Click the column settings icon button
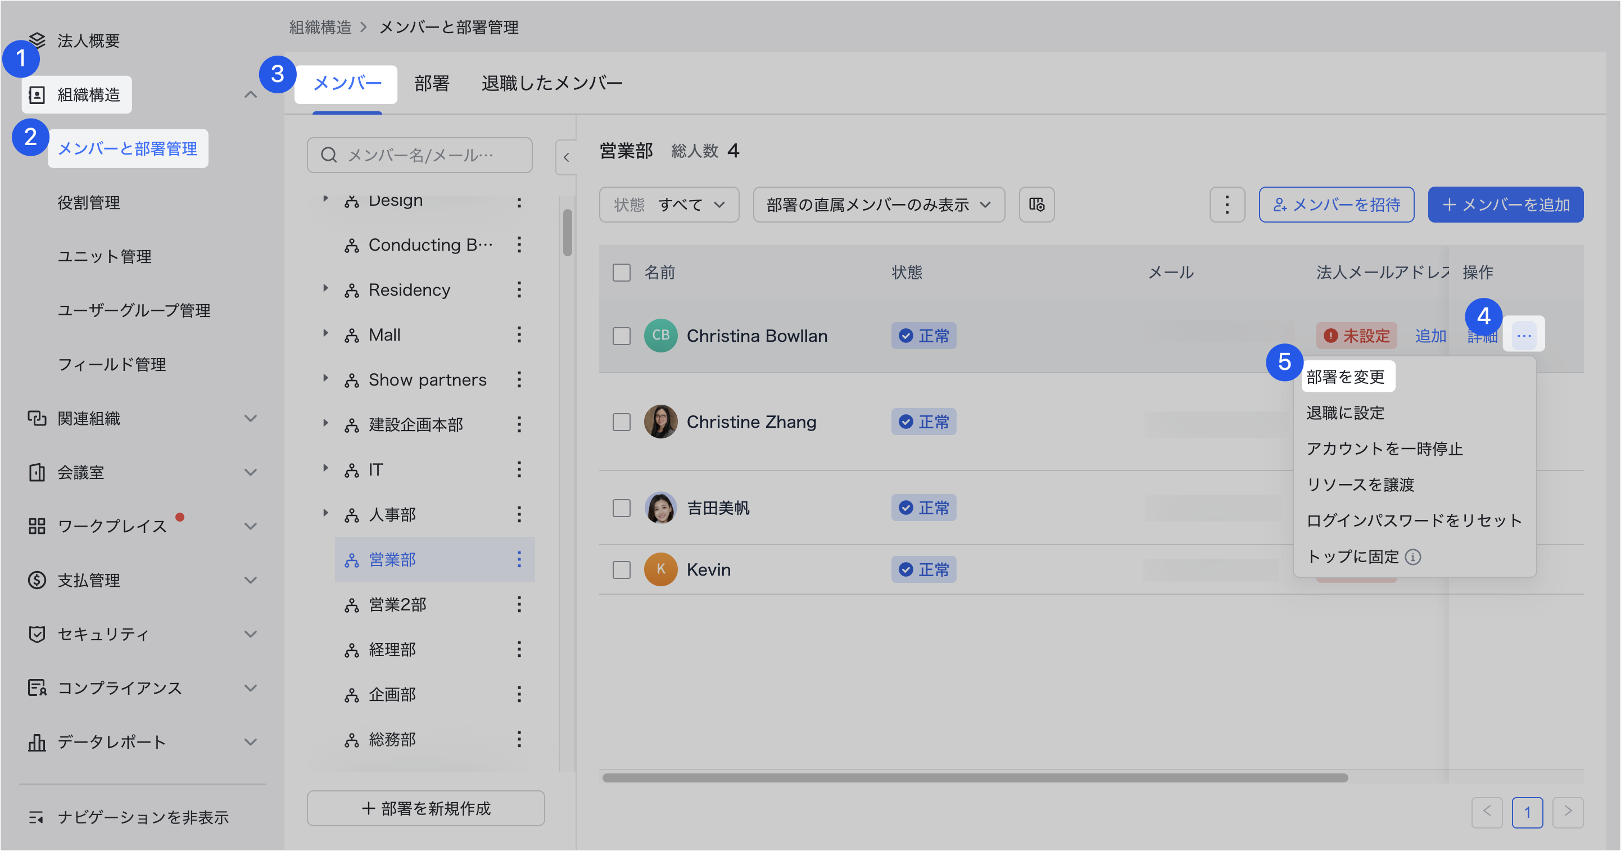The height and width of the screenshot is (851, 1621). coord(1036,205)
